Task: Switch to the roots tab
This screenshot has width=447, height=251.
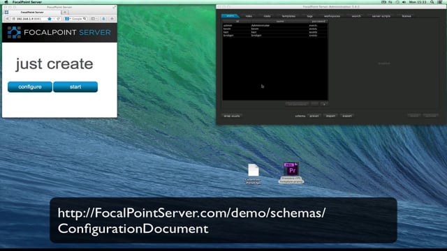Action: pyautogui.click(x=267, y=16)
